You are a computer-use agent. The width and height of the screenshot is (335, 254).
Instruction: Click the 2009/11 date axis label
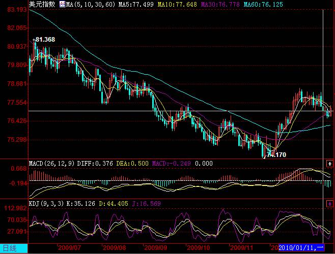tap(242, 248)
